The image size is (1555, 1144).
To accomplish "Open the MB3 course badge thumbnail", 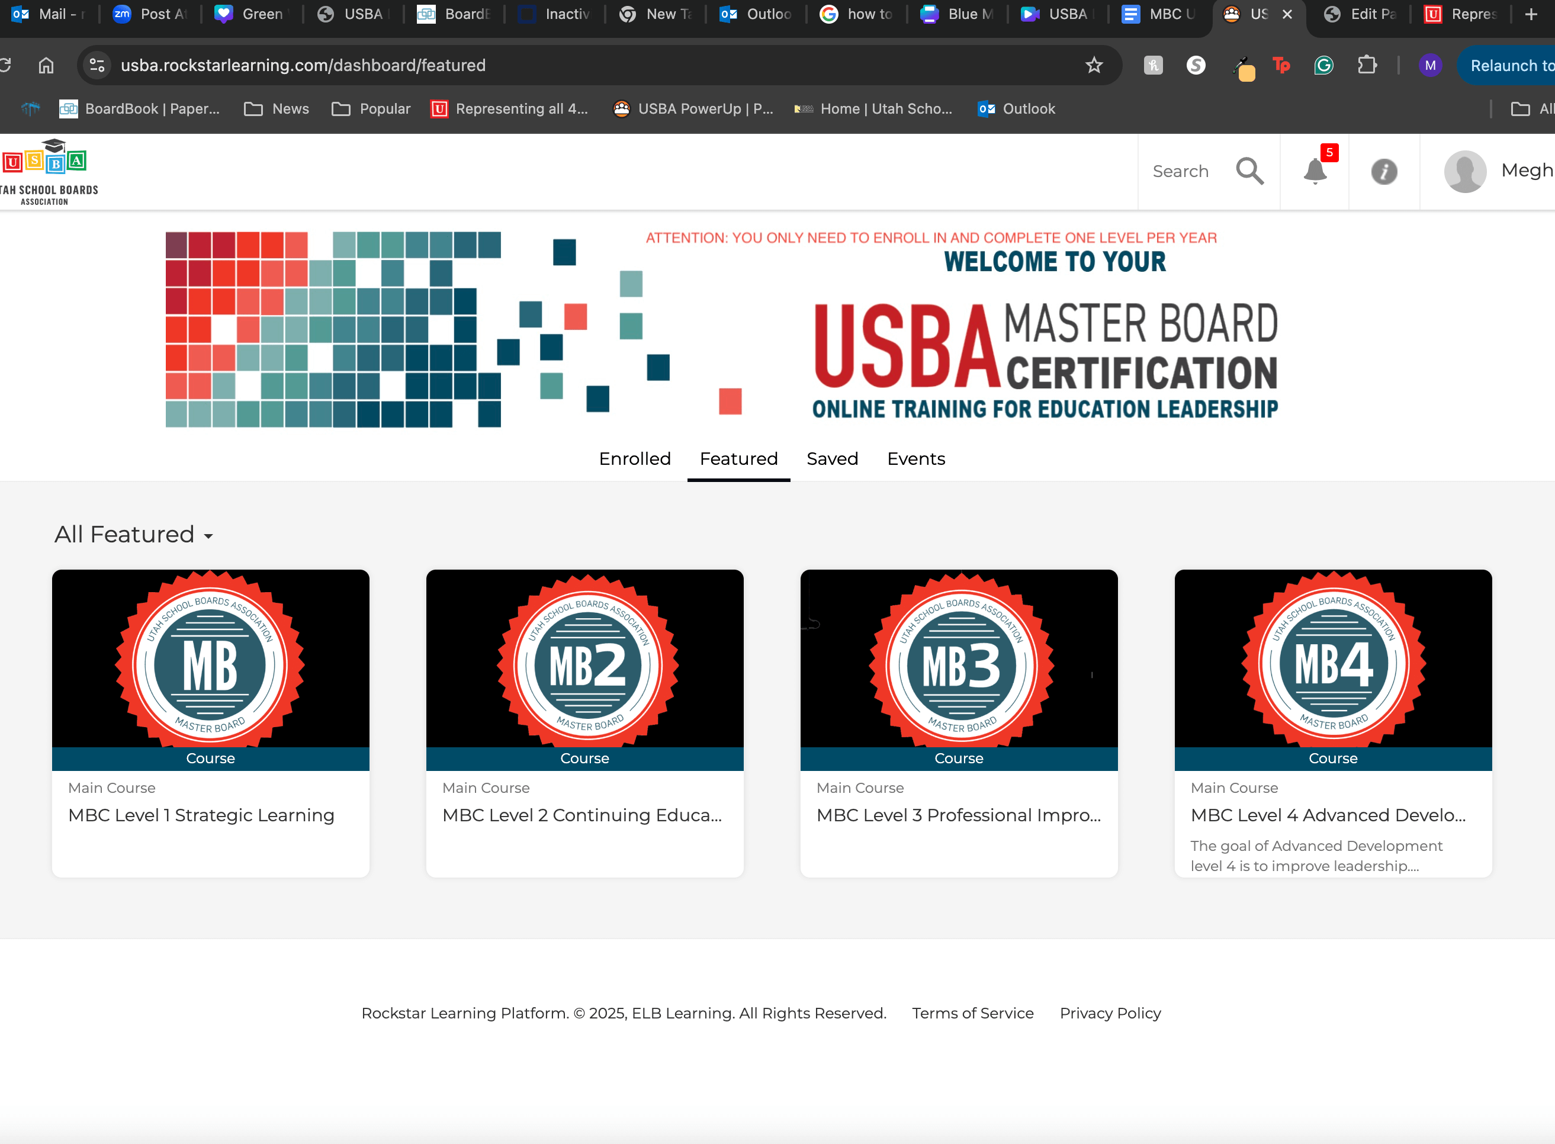I will [x=959, y=658].
